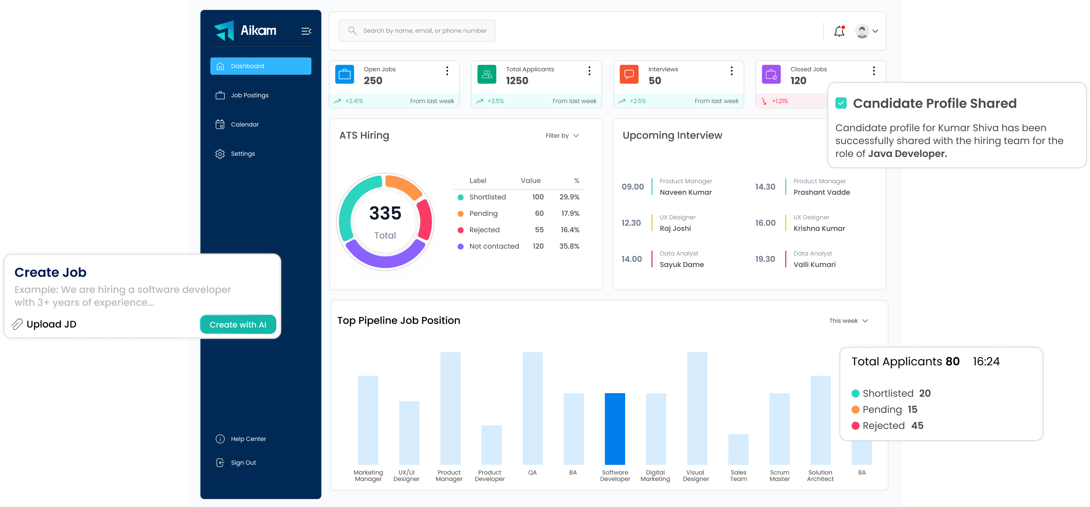1090x507 pixels.
Task: Expand the Filter by dropdown
Action: coord(562,135)
